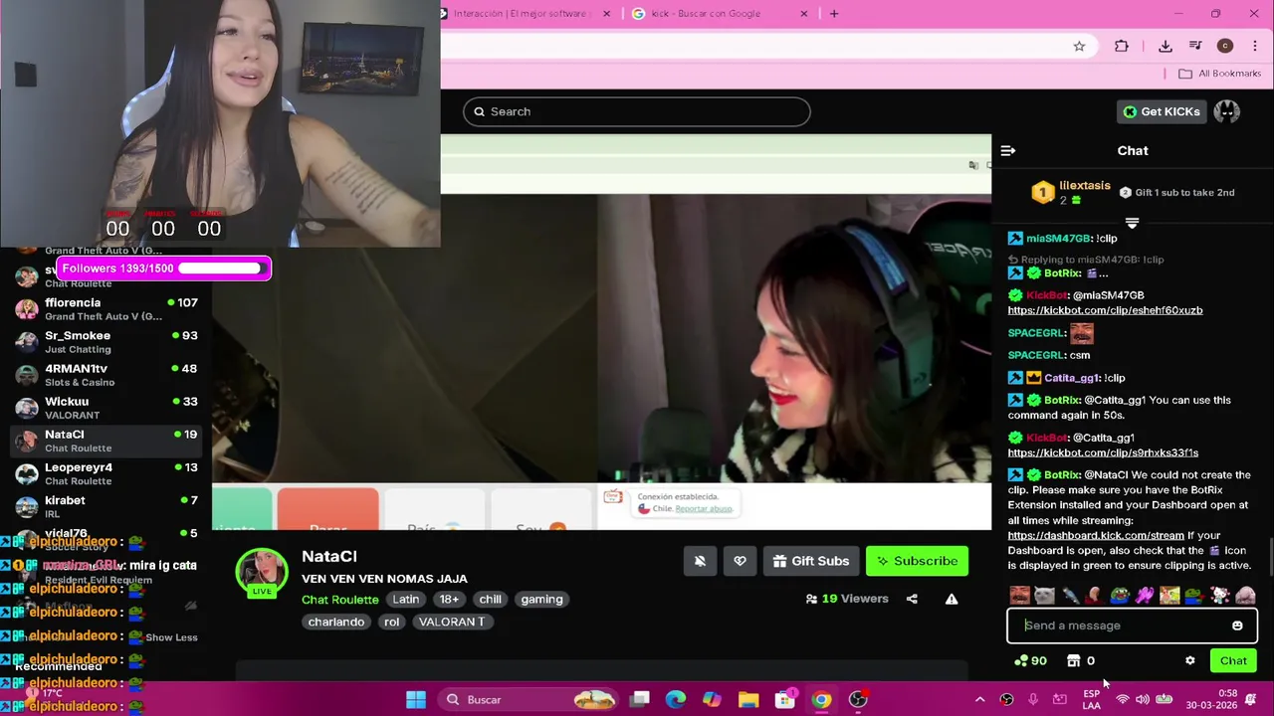Open Leopereyr4 channel in sidebar

[106, 473]
